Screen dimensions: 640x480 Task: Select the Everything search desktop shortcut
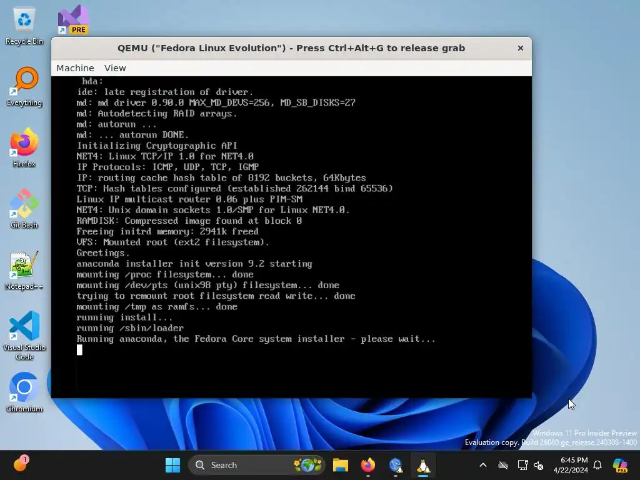click(24, 86)
